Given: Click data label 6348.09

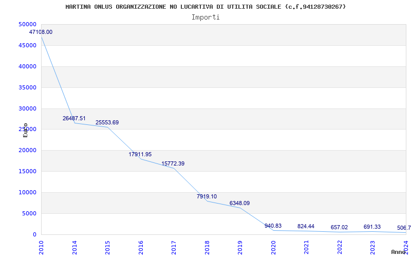Looking at the screenshot, I should [x=239, y=203].
